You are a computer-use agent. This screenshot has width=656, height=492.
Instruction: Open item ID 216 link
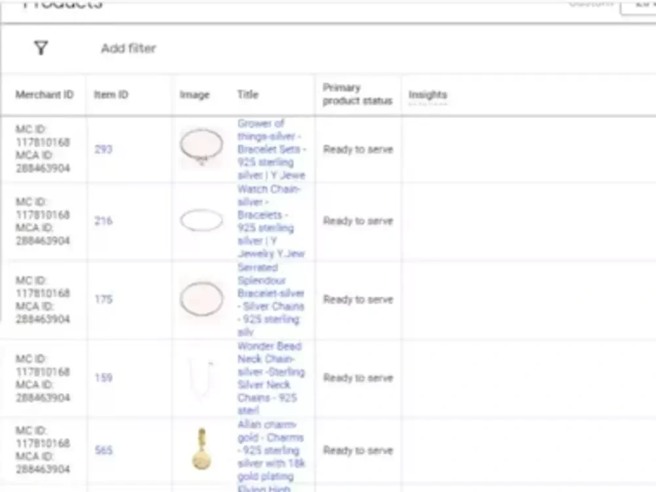pyautogui.click(x=104, y=221)
